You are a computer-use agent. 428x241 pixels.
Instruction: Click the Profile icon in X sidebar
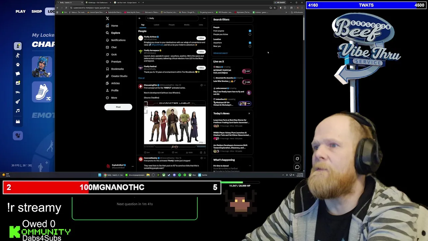click(x=107, y=90)
